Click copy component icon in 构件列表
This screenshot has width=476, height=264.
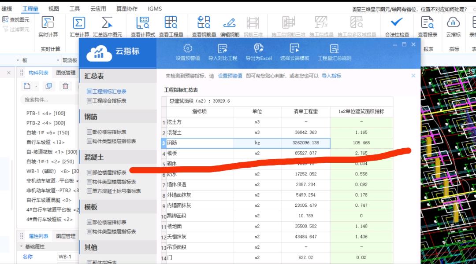click(x=48, y=86)
